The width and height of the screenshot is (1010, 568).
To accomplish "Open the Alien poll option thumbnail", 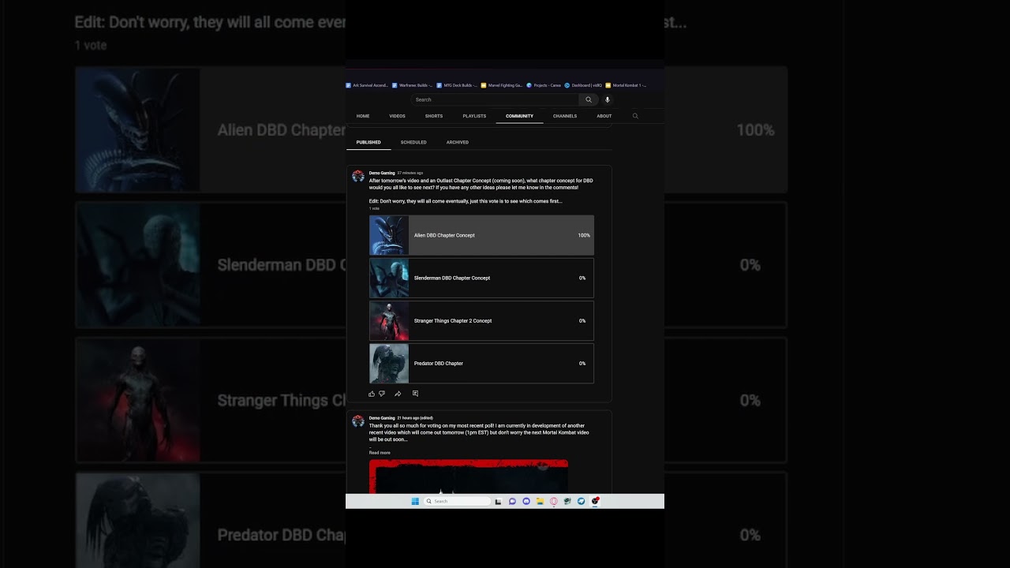I will click(x=389, y=235).
